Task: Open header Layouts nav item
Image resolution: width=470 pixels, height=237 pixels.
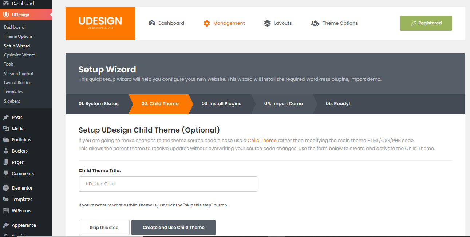Action: [278, 23]
